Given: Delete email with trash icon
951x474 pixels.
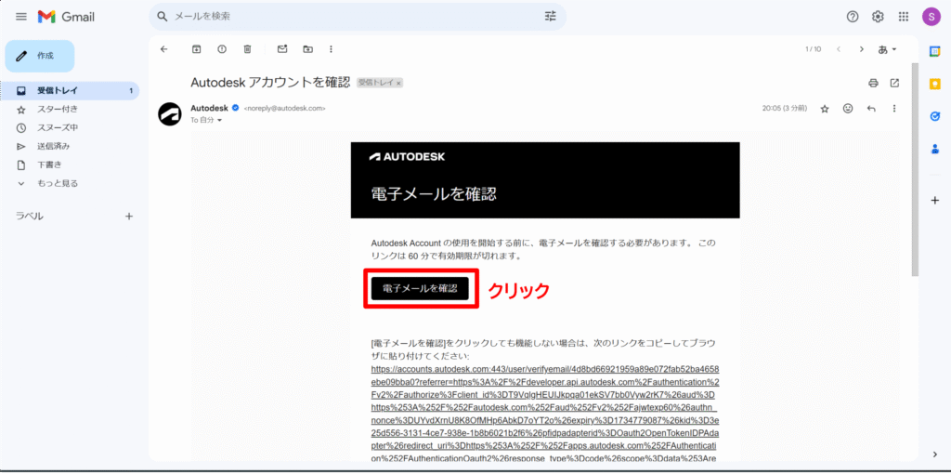Looking at the screenshot, I should coord(247,49).
